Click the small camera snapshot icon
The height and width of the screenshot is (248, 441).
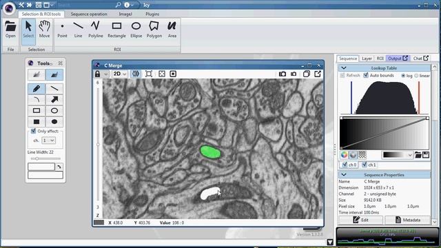[x=294, y=74]
